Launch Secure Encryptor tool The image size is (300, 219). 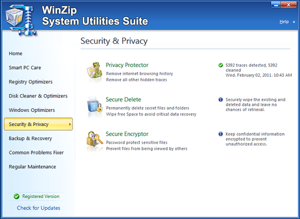127,134
